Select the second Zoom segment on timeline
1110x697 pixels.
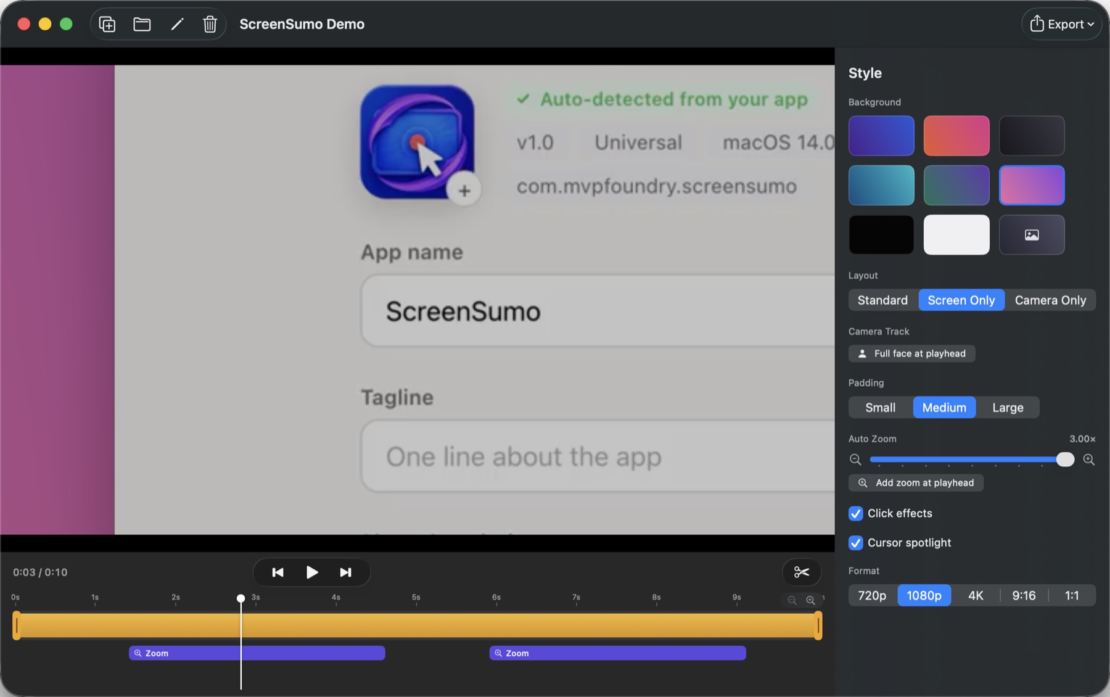coord(617,653)
